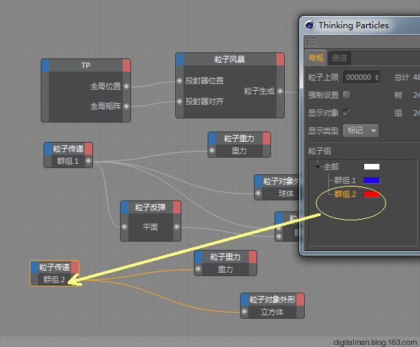
Task: Click red corner of 粒子传递 群组.2 node
Action: 75,267
